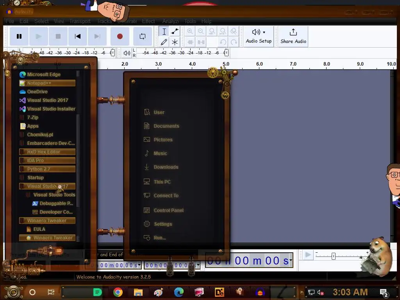Screen dimensions: 400x300
Task: Click the Undo arrow icon
Action: tap(223, 42)
